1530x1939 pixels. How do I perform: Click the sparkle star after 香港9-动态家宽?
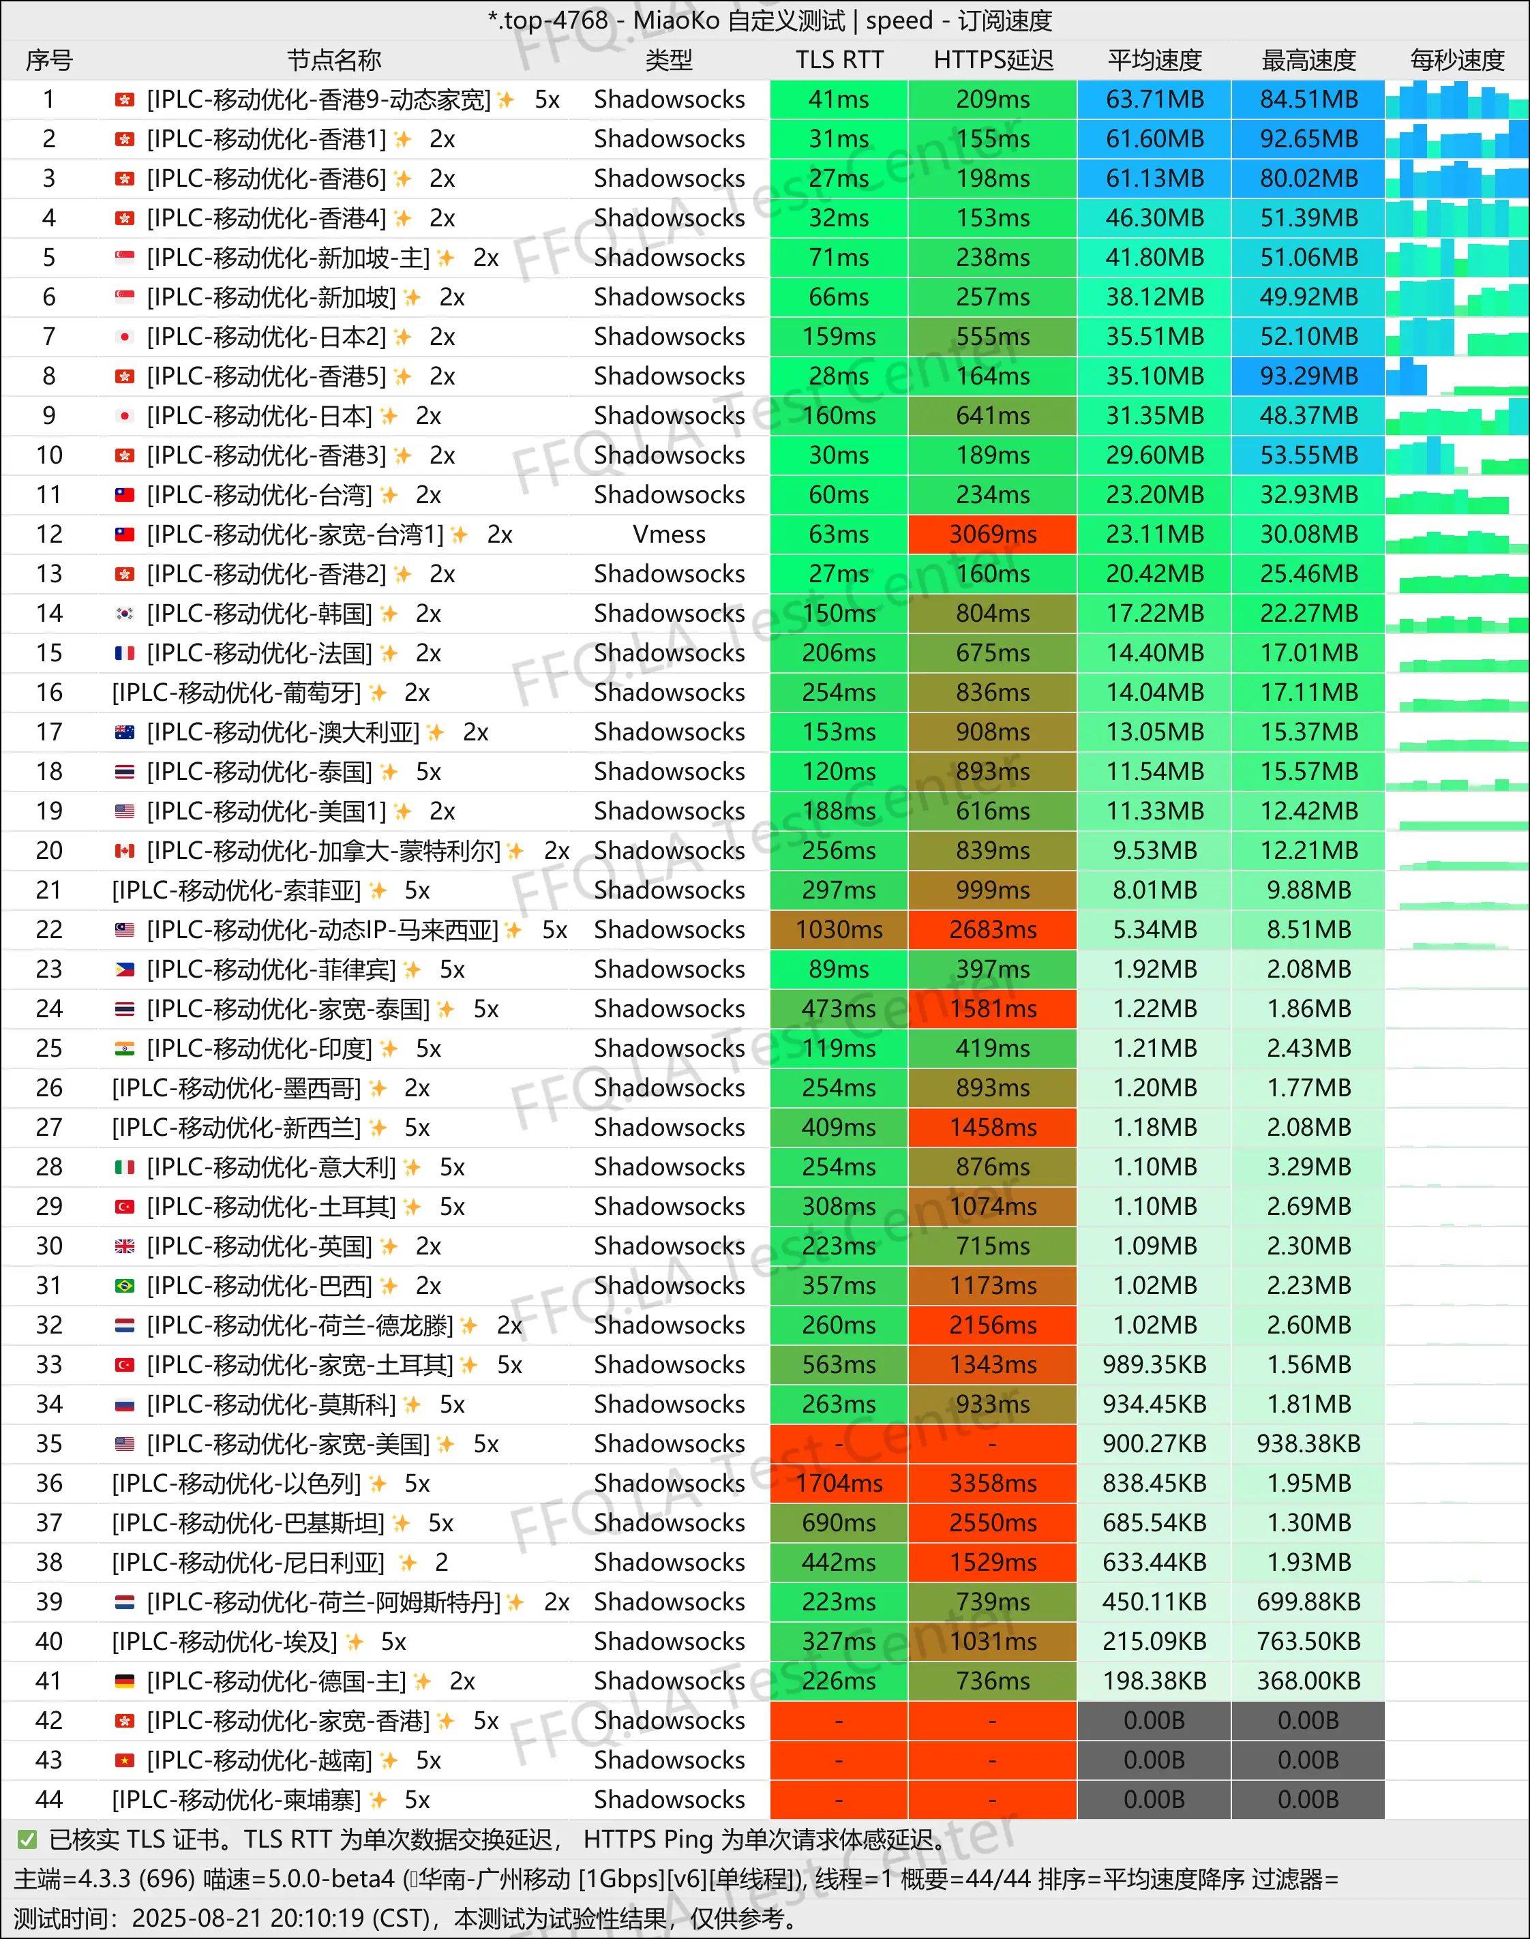click(x=506, y=100)
